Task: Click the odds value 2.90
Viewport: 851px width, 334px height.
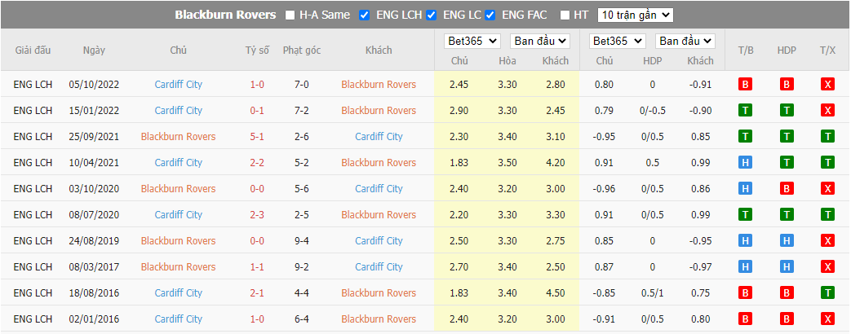Action: pos(459,111)
